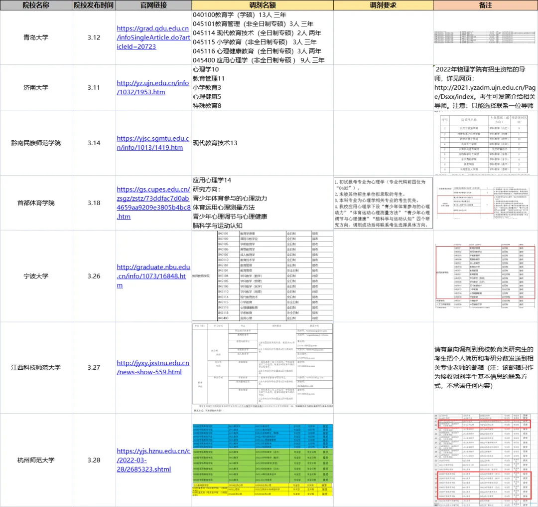Select the 备注 column header
The height and width of the screenshot is (507, 538).
coord(486,5)
